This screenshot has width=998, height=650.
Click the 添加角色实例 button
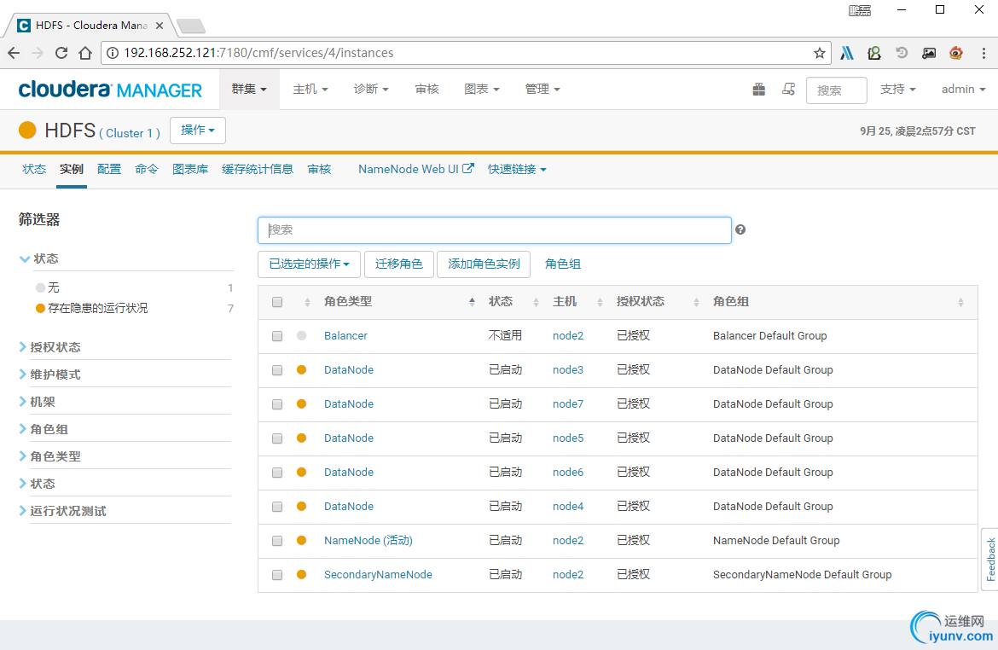(484, 264)
